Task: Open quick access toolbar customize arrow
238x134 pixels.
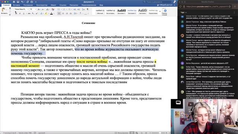Action: [x=36, y=2]
